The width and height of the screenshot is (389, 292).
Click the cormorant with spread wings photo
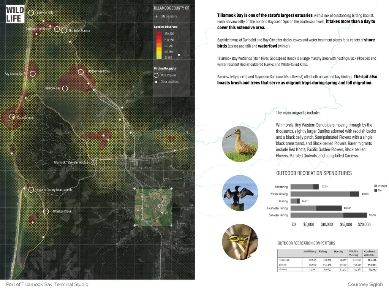[x=240, y=193]
